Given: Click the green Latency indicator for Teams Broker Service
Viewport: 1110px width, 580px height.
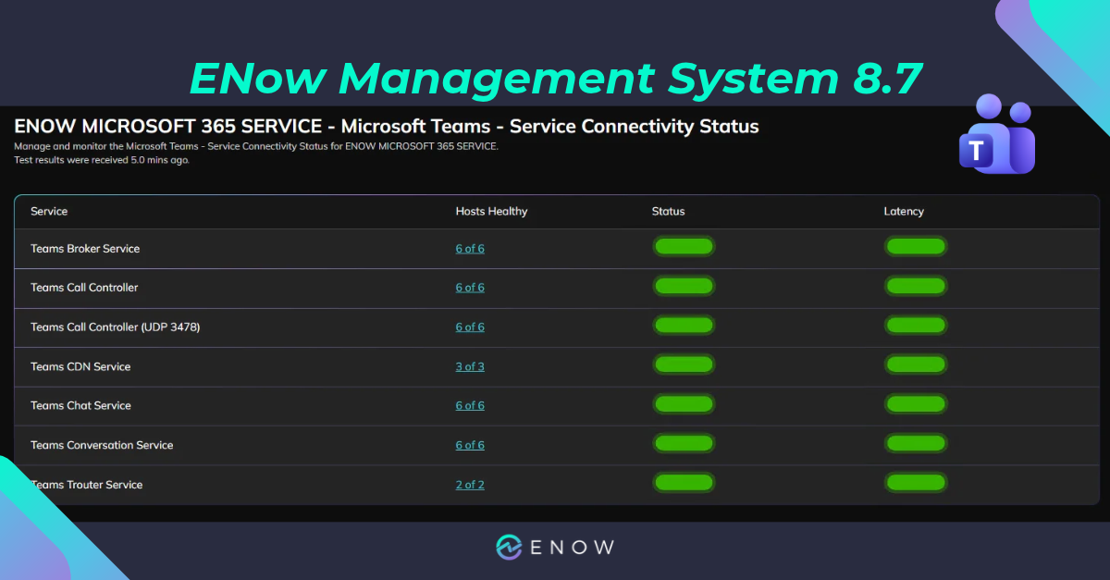Looking at the screenshot, I should (x=916, y=247).
